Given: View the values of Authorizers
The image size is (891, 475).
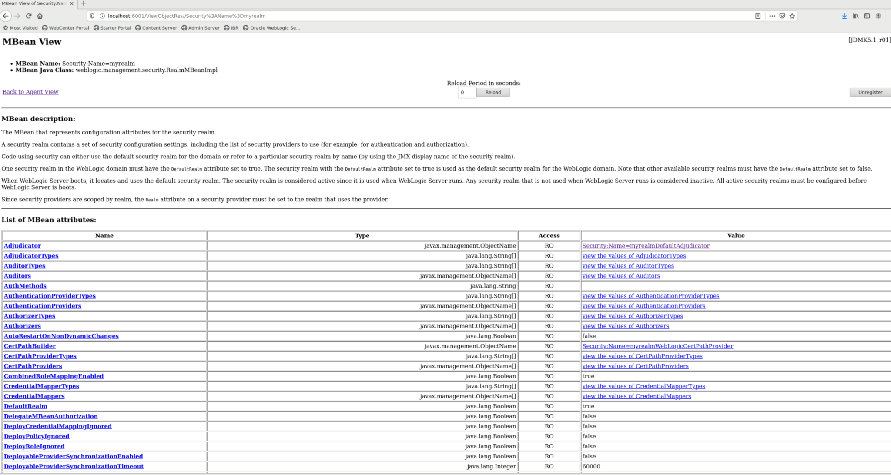Looking at the screenshot, I should [626, 326].
